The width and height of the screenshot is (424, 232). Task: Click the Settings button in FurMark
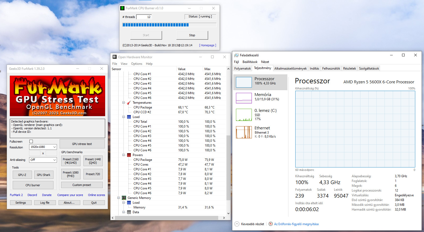(x=21, y=203)
